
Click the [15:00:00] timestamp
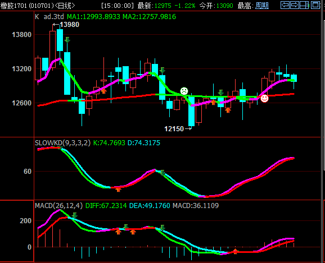coord(118,6)
